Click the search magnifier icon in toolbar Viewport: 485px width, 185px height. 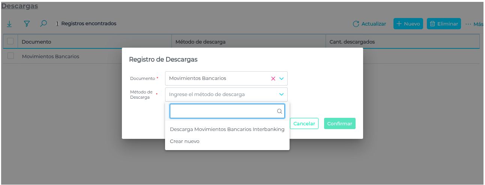[44, 23]
